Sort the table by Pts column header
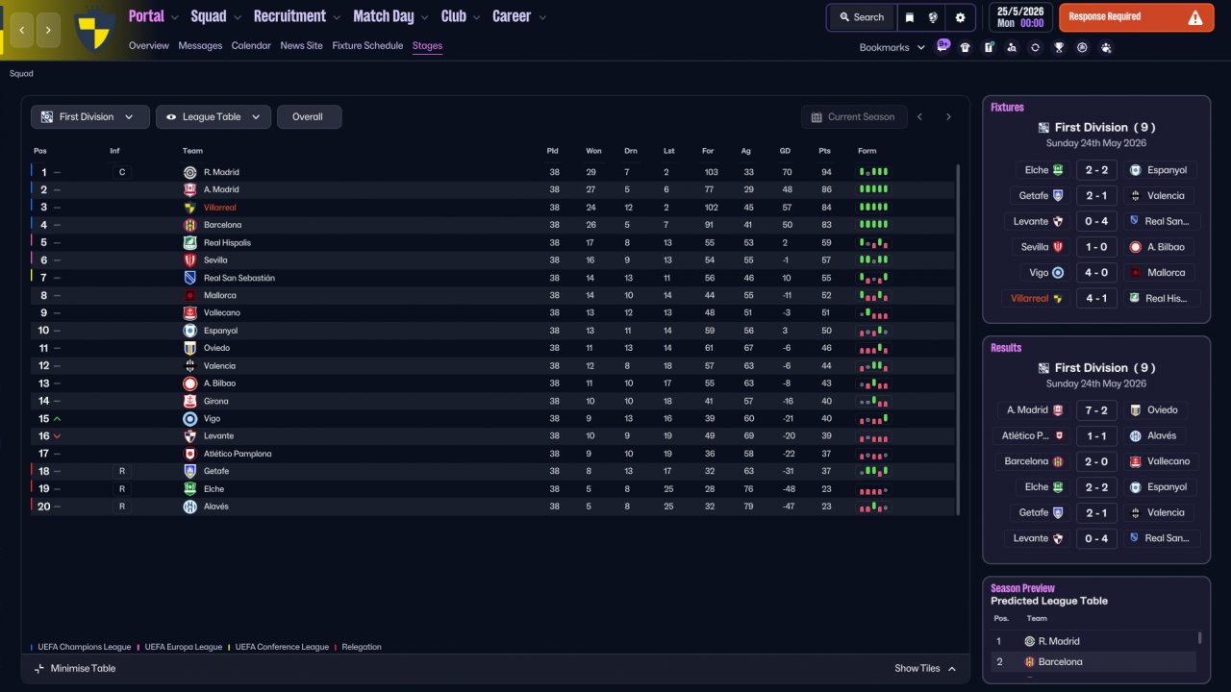The image size is (1231, 692). coord(824,151)
